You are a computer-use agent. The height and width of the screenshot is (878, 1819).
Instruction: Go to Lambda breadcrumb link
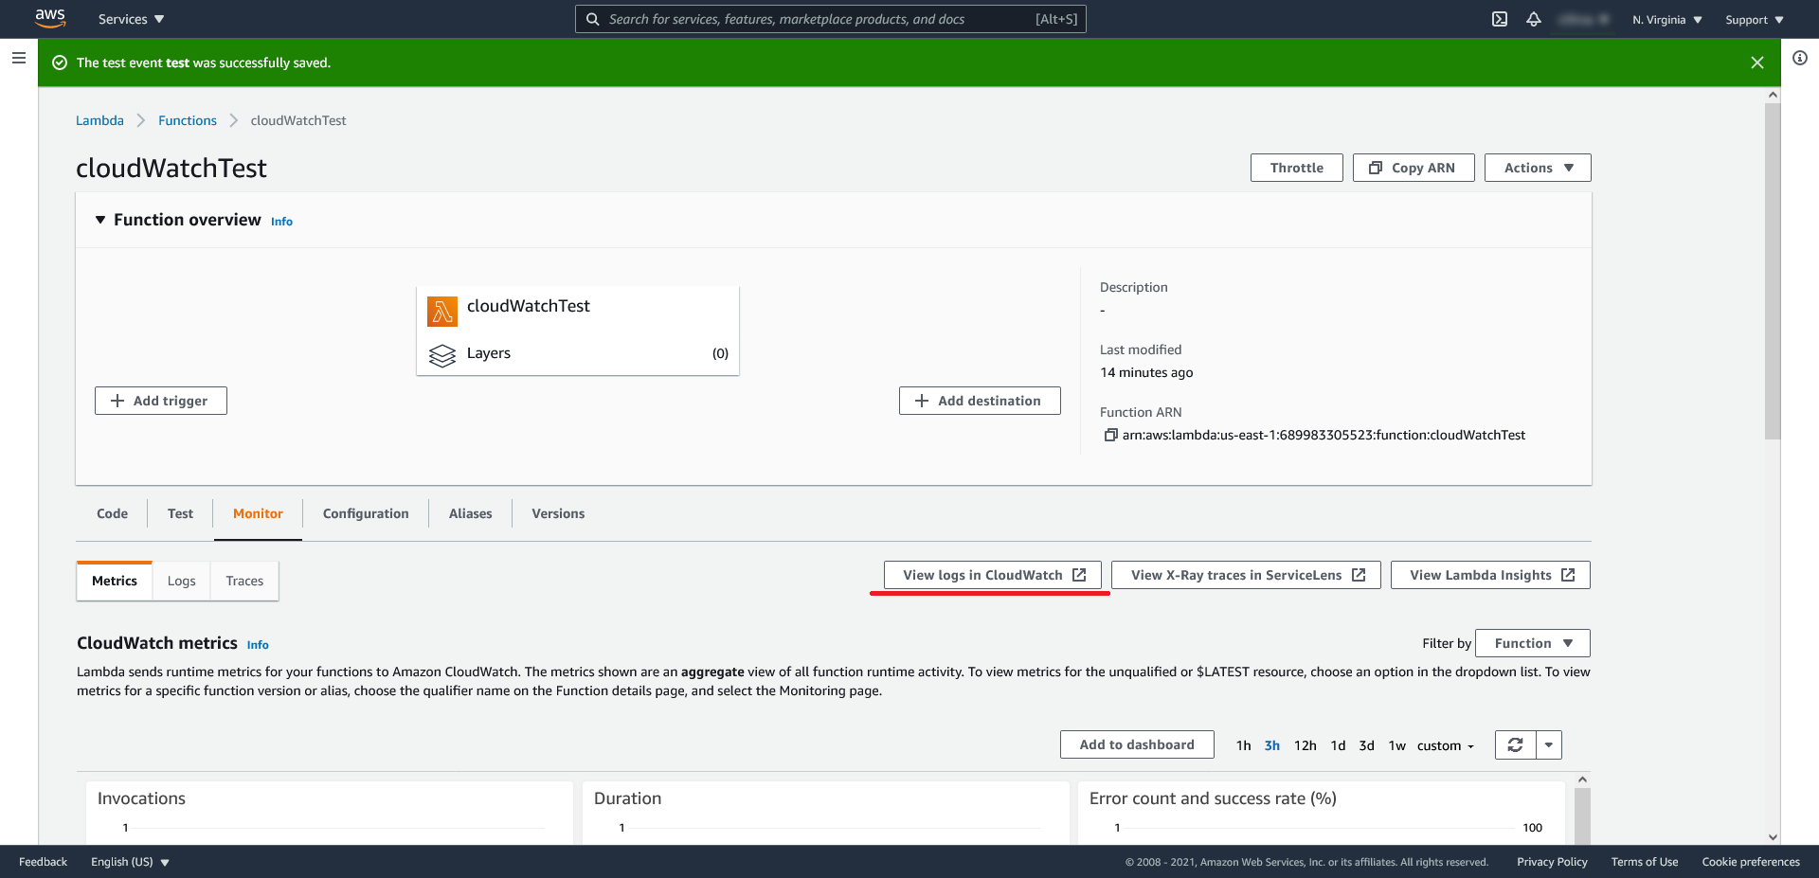99,120
